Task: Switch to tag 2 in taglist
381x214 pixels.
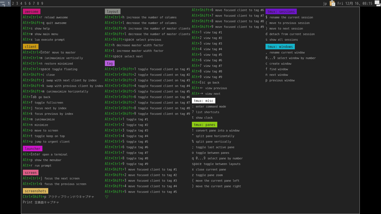Action: (x=13, y=3)
